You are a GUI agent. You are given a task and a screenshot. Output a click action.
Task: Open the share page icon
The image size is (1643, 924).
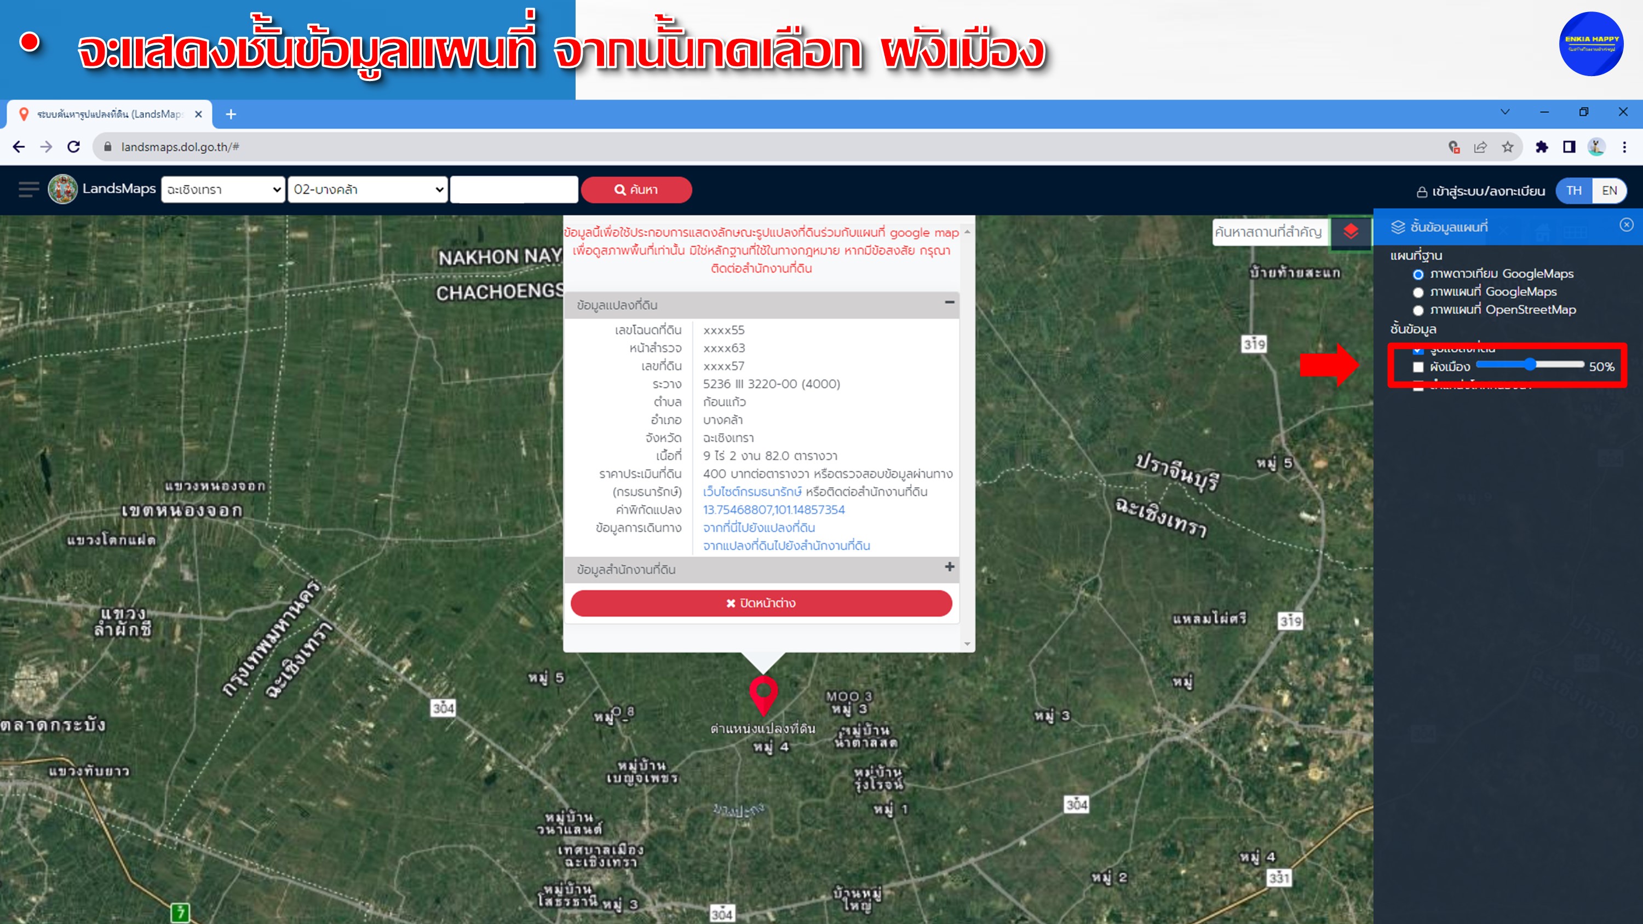click(1480, 147)
